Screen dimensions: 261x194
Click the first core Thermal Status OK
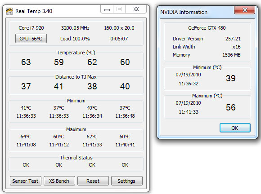coord(26,165)
